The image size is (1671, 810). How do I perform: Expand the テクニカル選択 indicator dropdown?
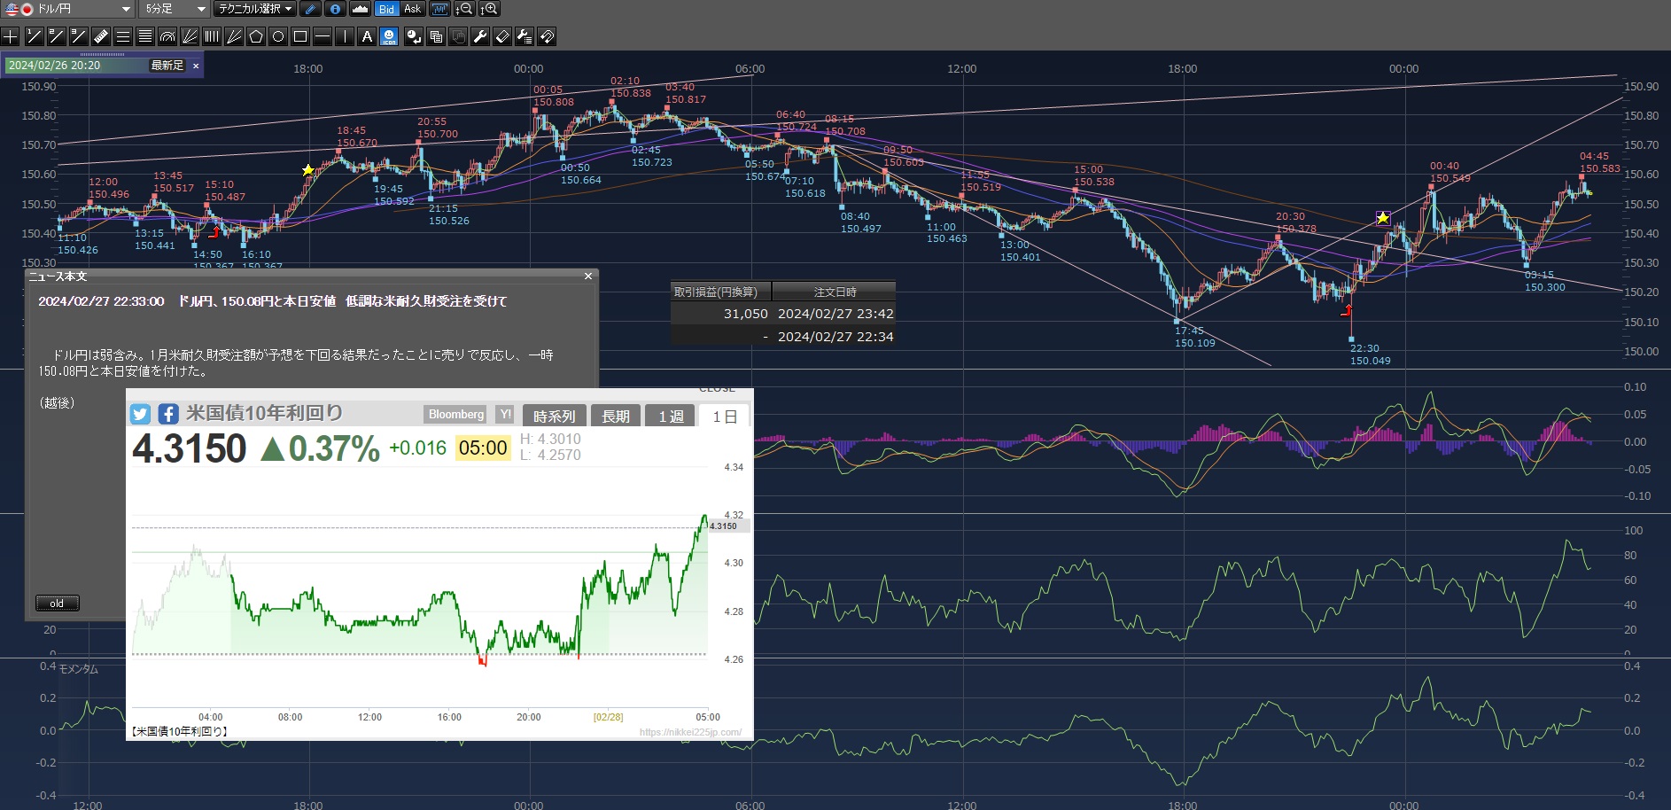point(255,9)
